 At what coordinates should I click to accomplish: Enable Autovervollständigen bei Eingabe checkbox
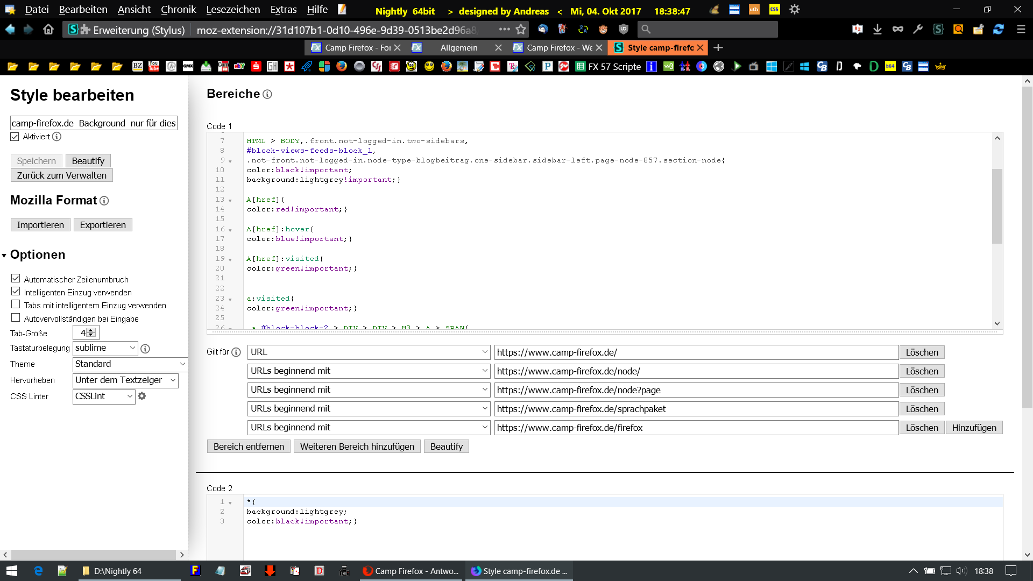point(16,318)
